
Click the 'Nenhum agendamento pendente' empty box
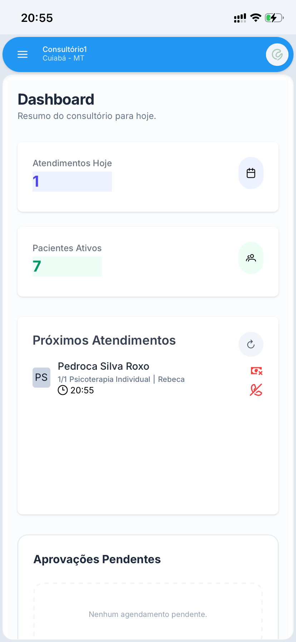pyautogui.click(x=148, y=614)
